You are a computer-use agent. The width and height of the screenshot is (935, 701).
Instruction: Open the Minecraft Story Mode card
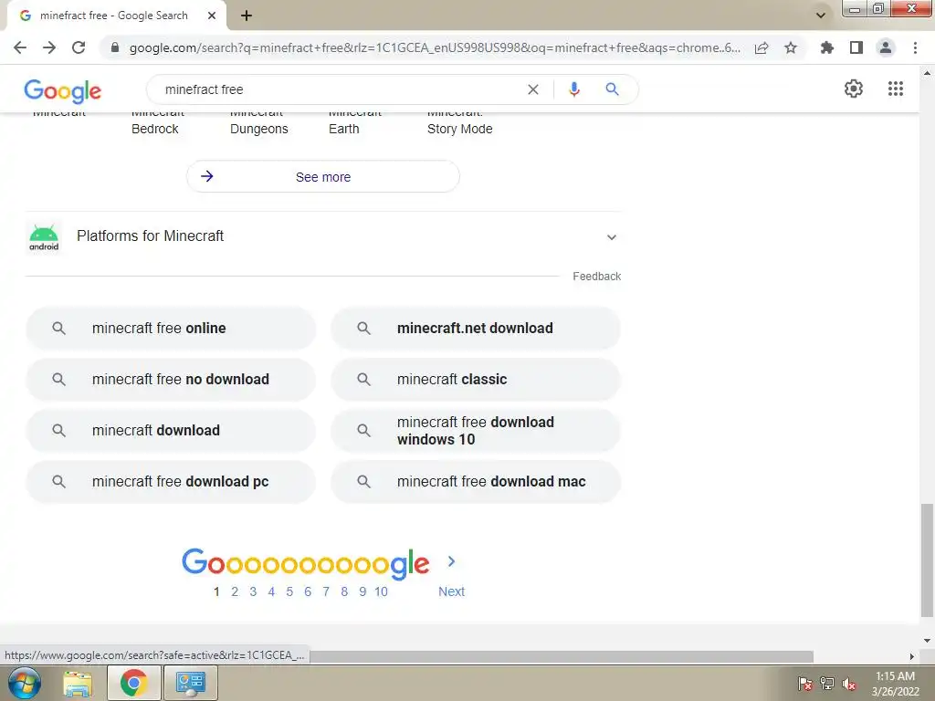(460, 123)
